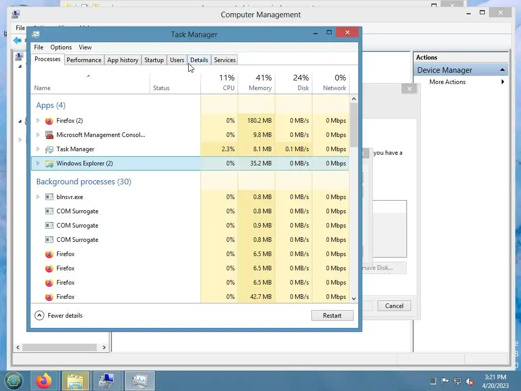
Task: Collapse the Device Manager actions section
Action: (x=502, y=70)
